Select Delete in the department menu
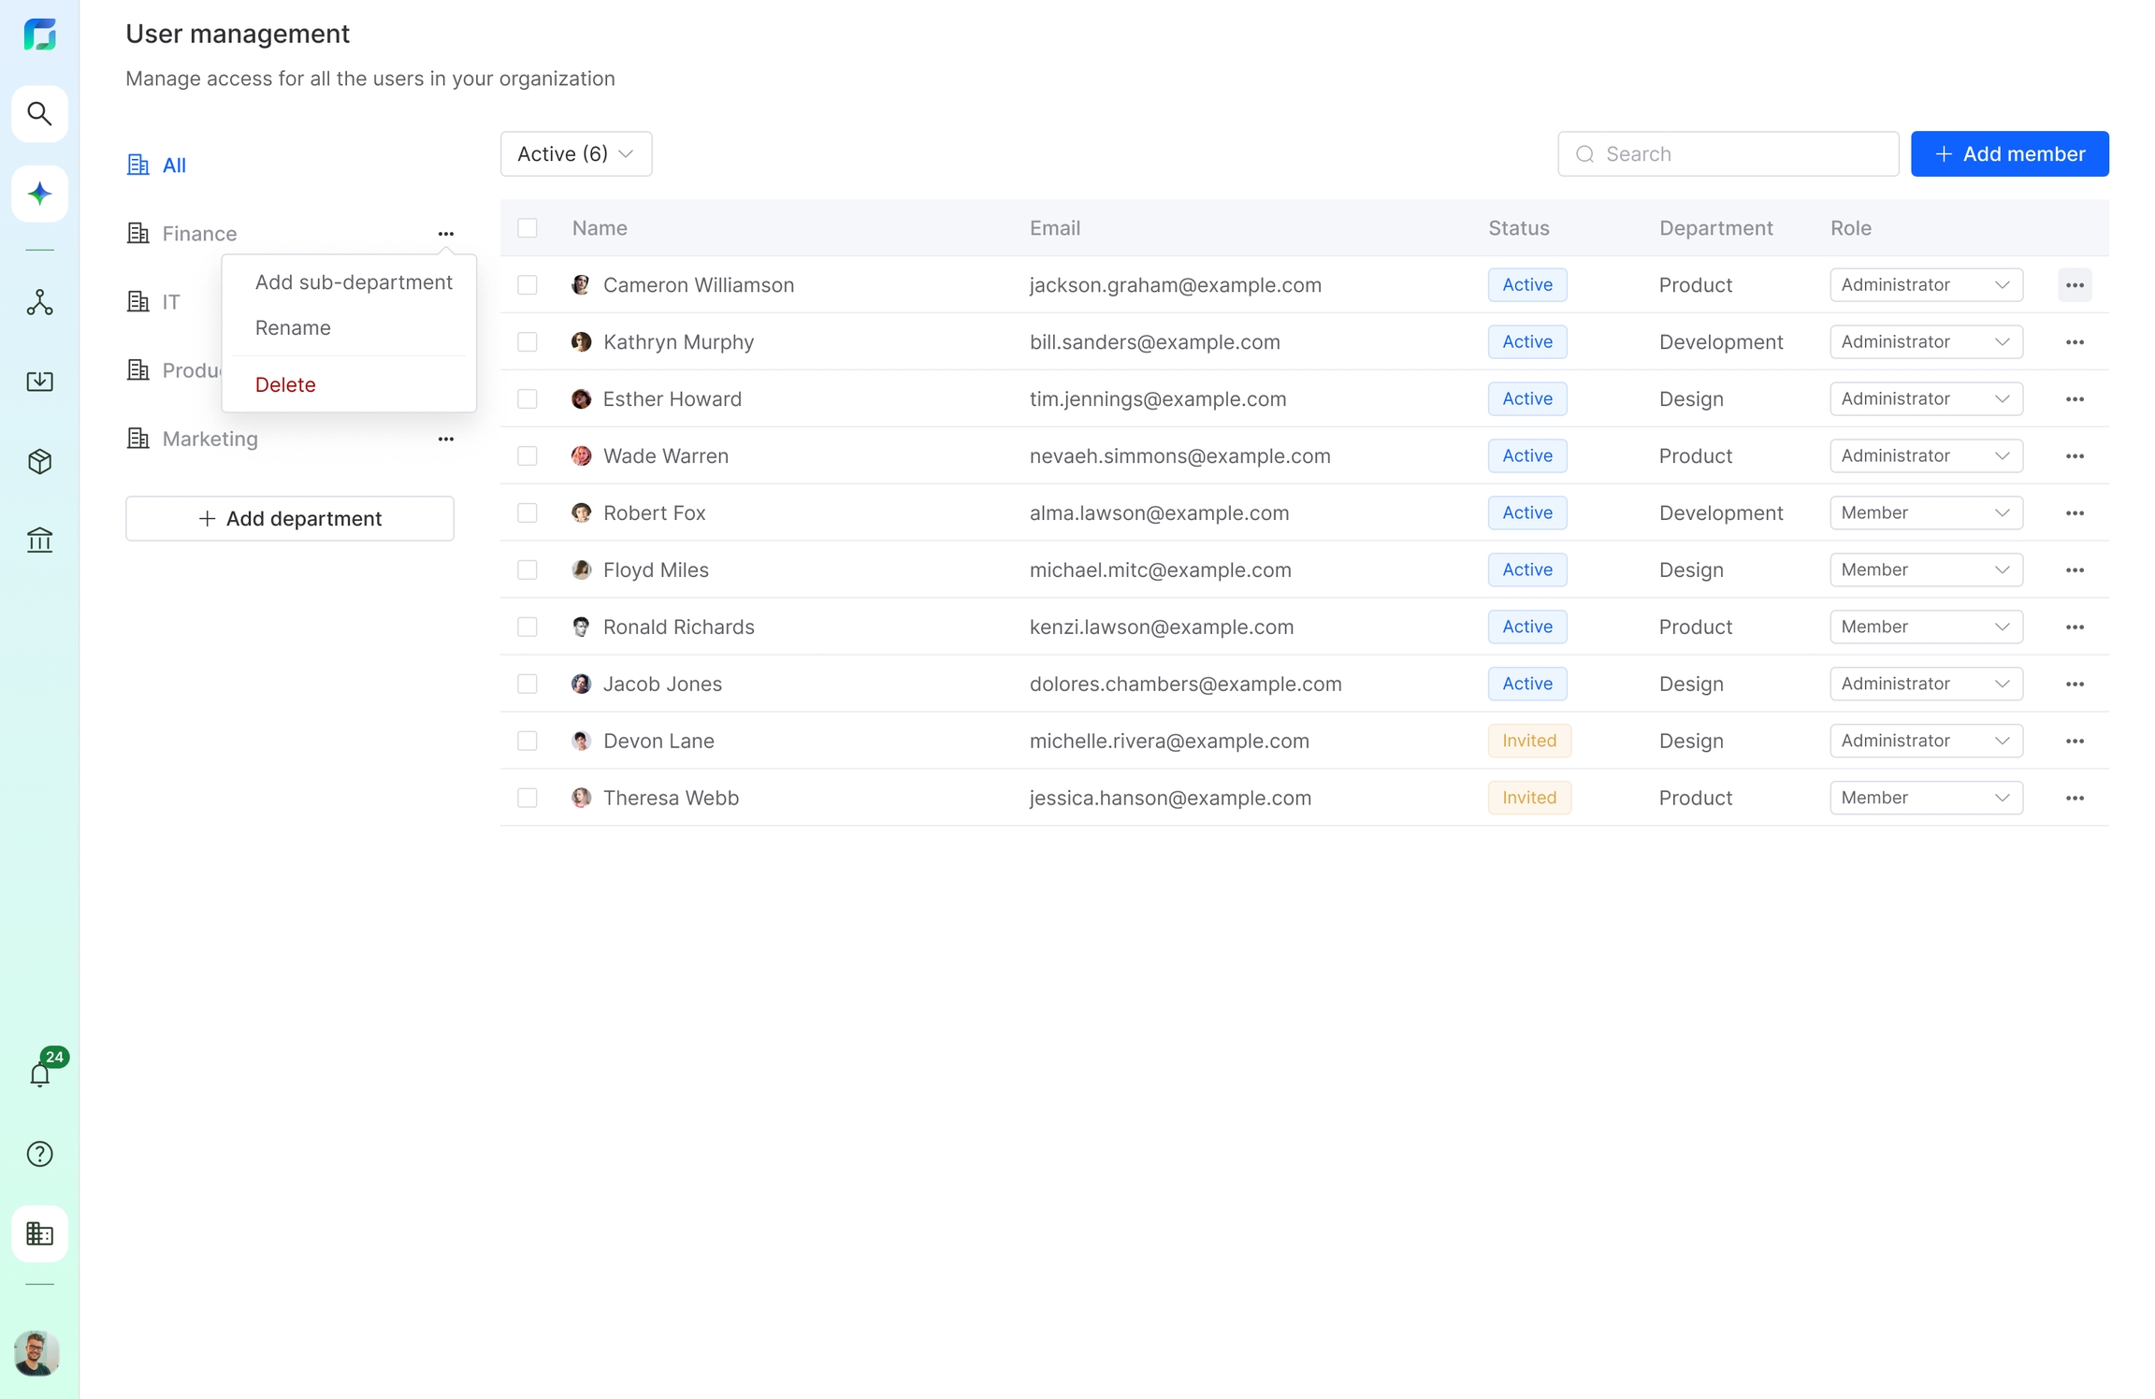 [x=285, y=384]
